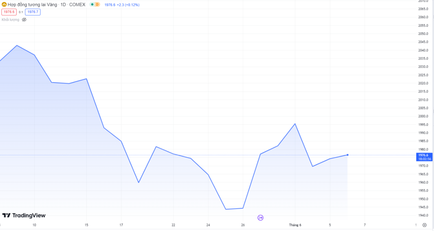
Task: Click the orange D delayed-data badge
Action: 97,5
